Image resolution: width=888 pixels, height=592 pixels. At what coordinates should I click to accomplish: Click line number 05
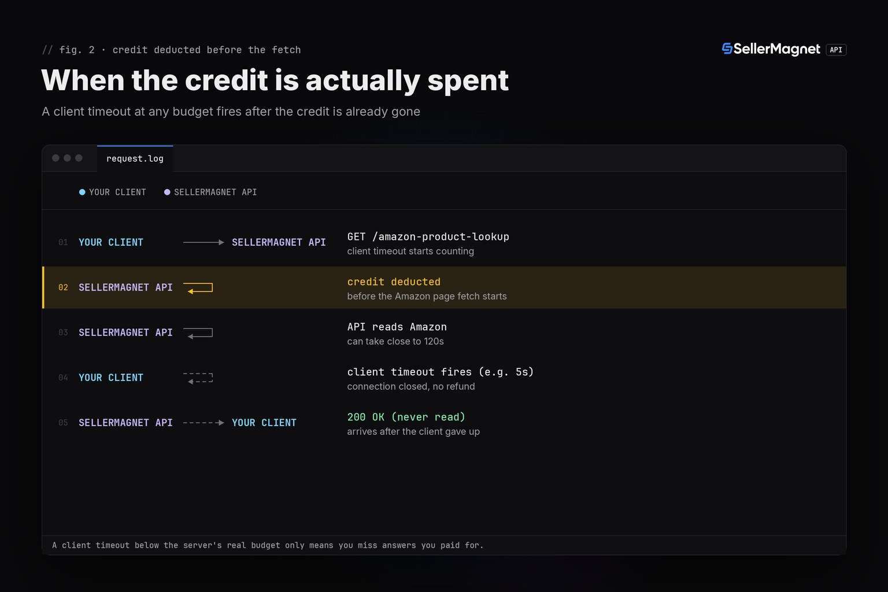point(63,423)
